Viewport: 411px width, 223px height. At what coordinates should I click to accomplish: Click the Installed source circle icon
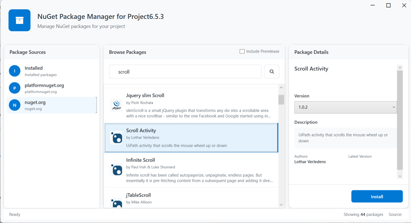[x=15, y=71]
